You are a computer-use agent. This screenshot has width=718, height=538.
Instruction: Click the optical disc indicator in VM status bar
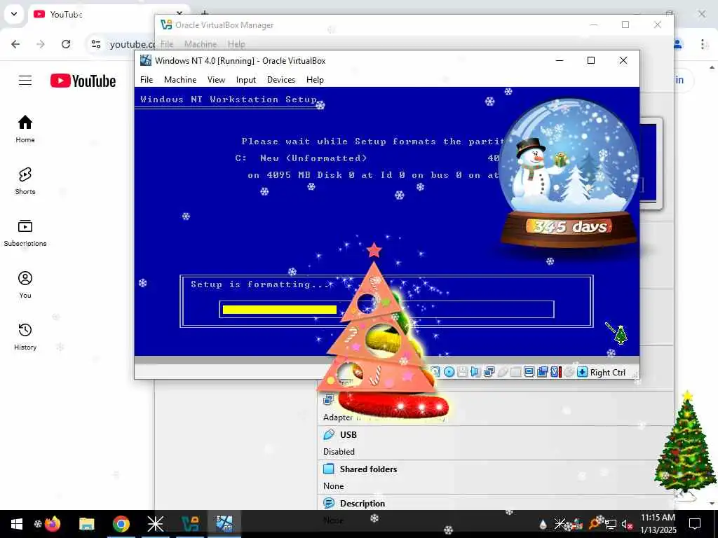[x=449, y=373]
